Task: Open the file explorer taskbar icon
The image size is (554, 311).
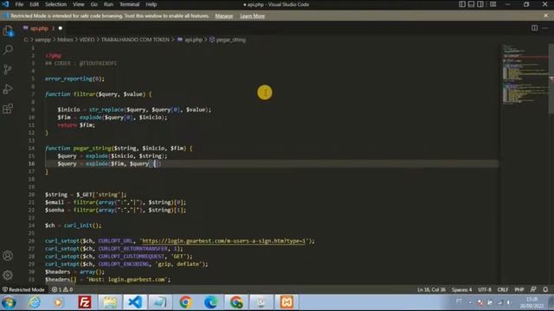Action: point(110,302)
